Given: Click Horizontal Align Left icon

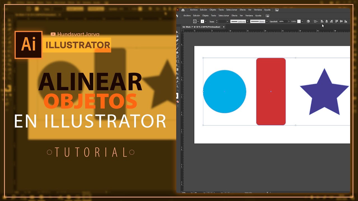Looking at the screenshot, I should (x=322, y=21).
